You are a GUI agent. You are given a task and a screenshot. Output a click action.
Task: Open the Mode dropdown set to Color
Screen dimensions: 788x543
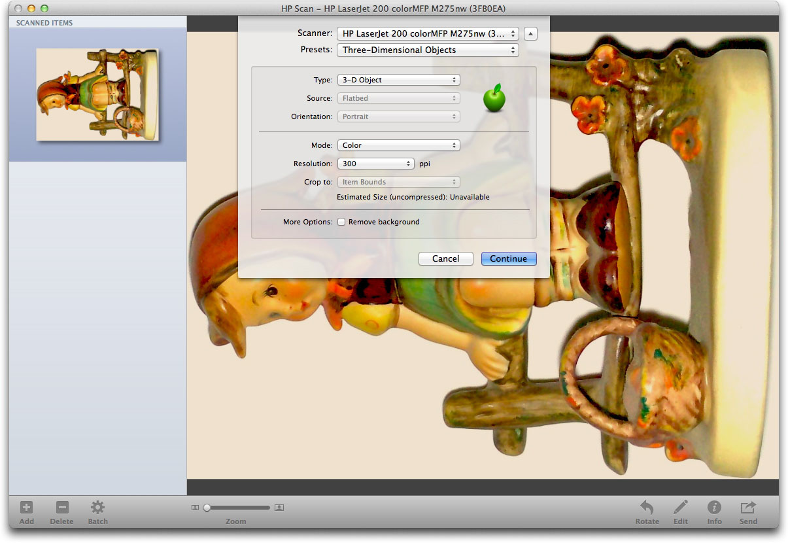click(x=398, y=146)
